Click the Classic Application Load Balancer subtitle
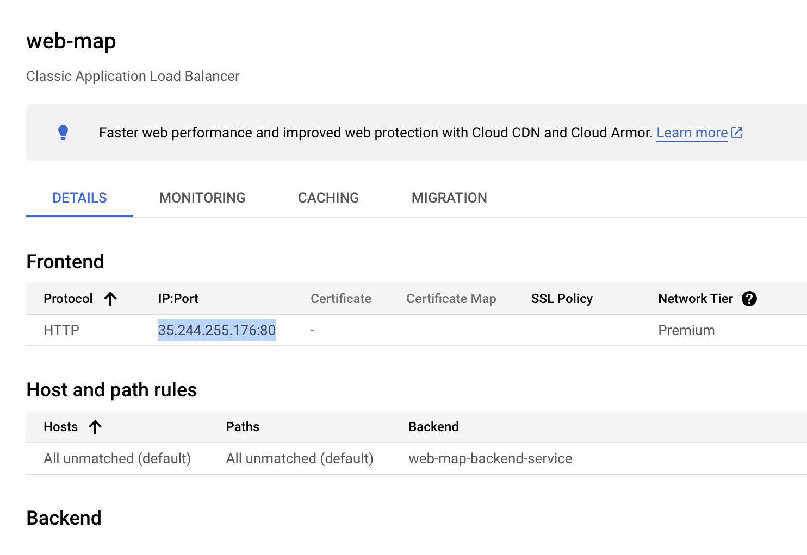The width and height of the screenshot is (807, 555). coord(133,76)
